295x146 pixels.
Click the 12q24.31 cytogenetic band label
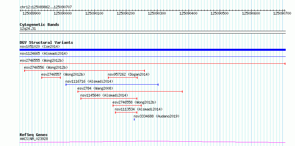point(28,29)
